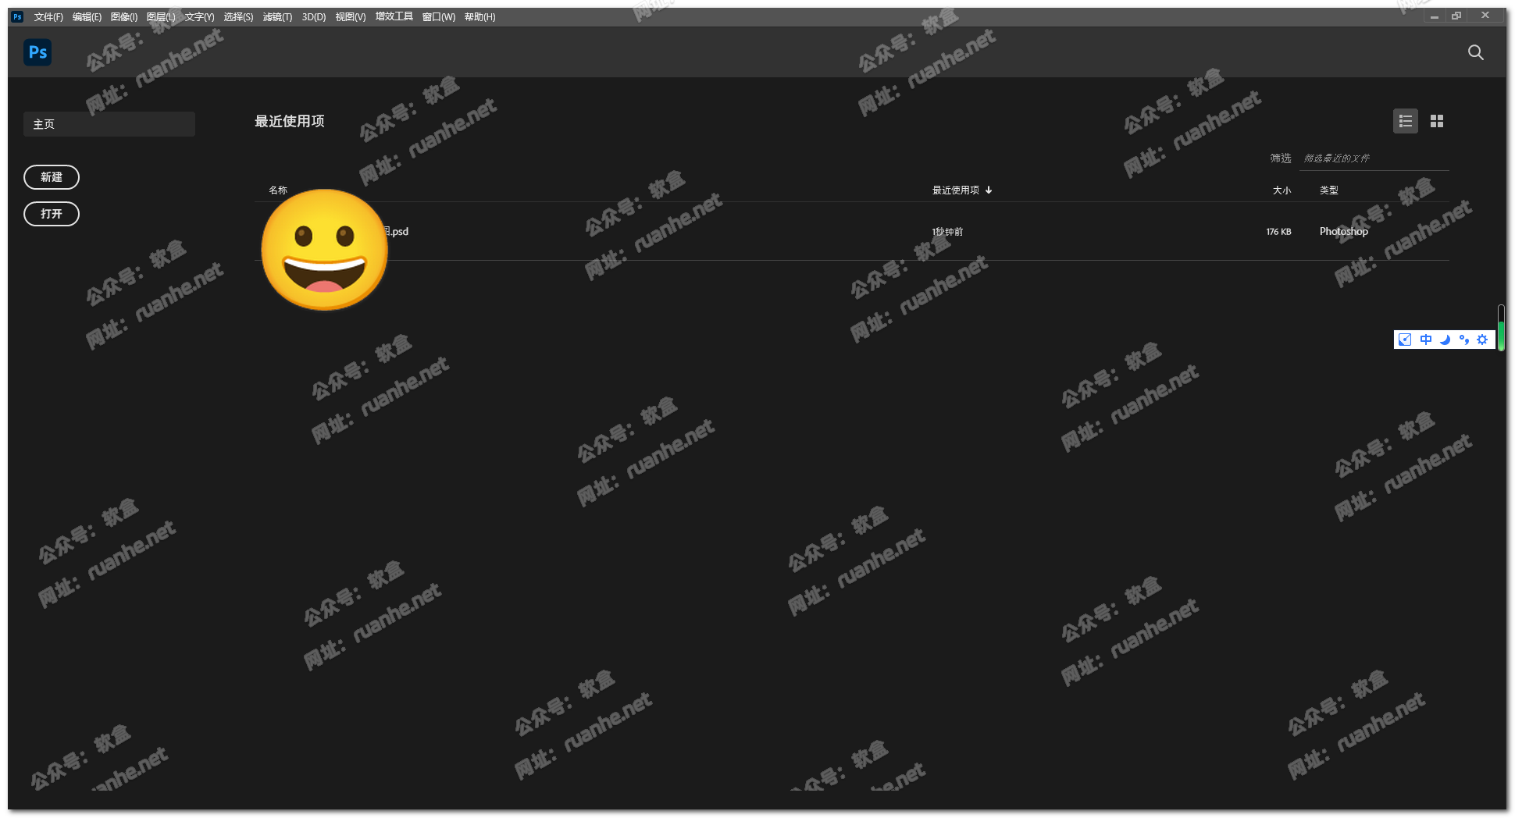This screenshot has height=818, width=1515.
Task: Toggle the punctuation mode icon
Action: click(x=1463, y=340)
